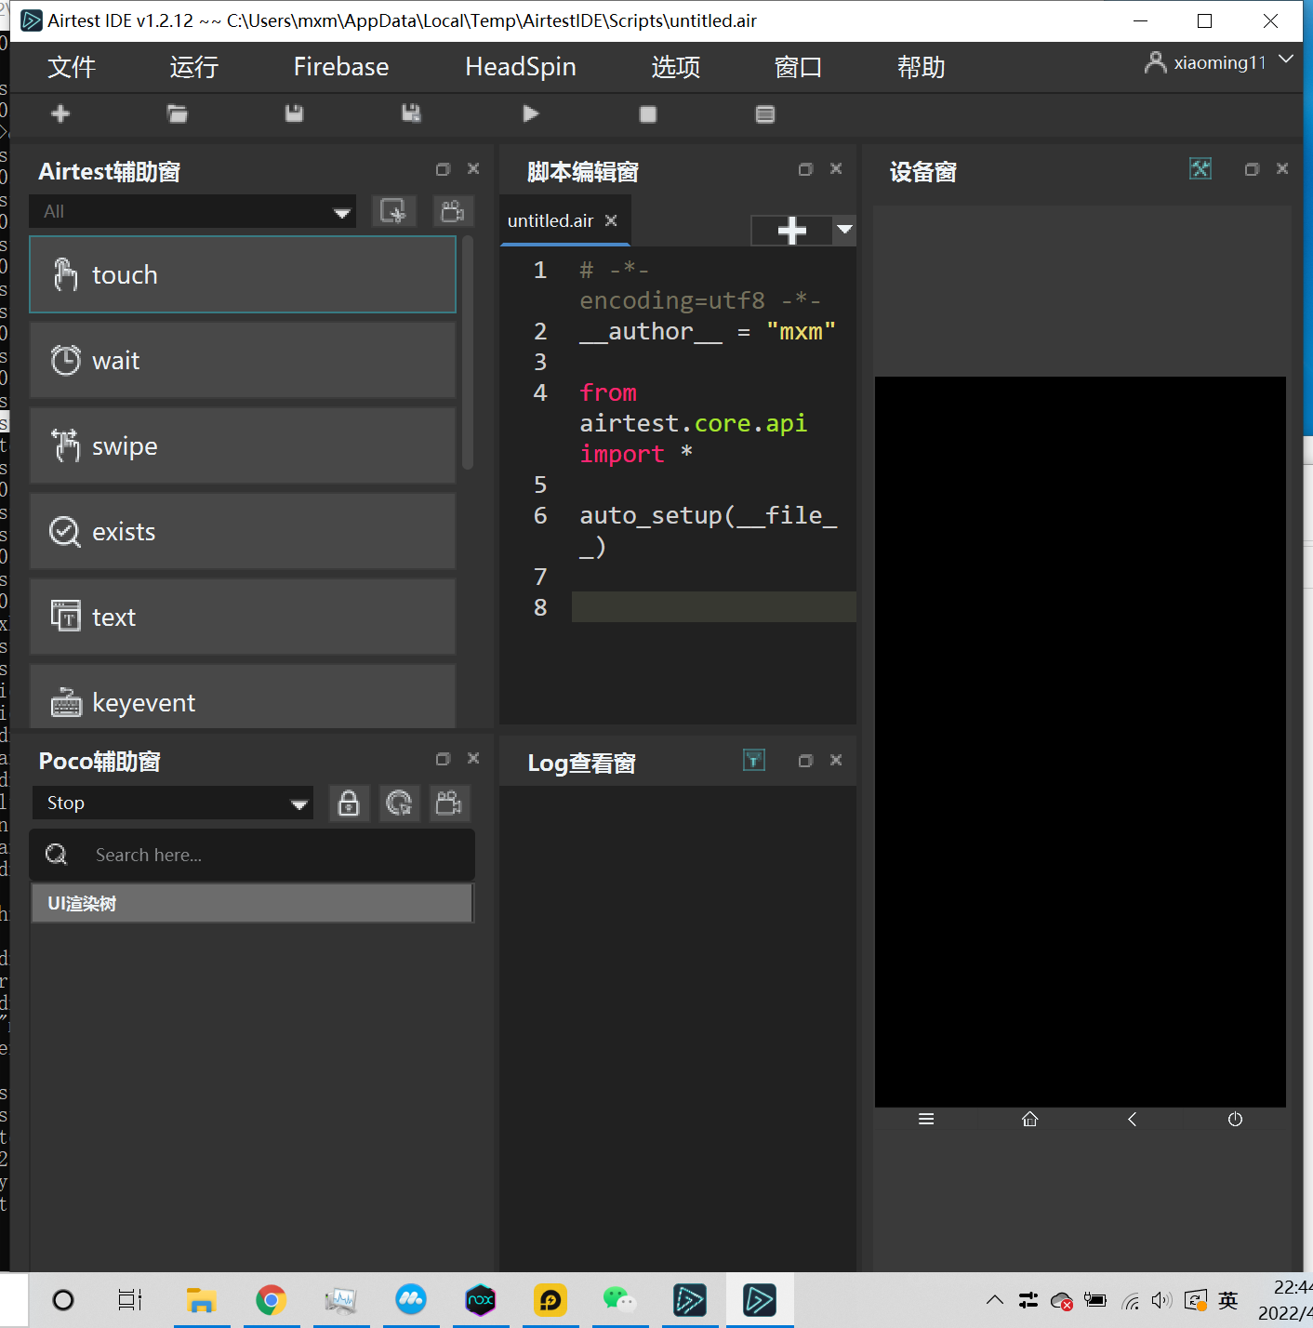Screen dimensions: 1313x1328
Task: Click the black device screen preview
Action: coord(1081,741)
